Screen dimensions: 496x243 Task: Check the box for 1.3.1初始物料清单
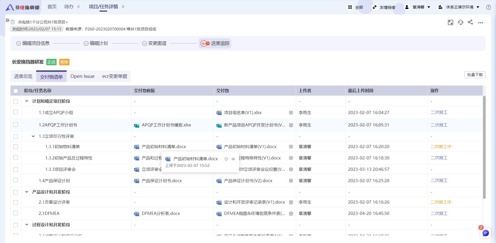click(x=16, y=147)
